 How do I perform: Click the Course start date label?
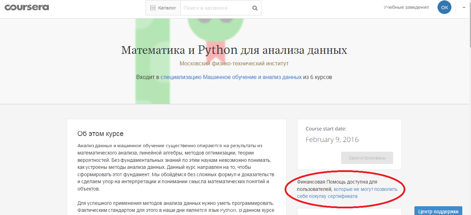coord(326,129)
